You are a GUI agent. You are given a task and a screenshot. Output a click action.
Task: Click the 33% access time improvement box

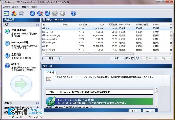(x=99, y=92)
